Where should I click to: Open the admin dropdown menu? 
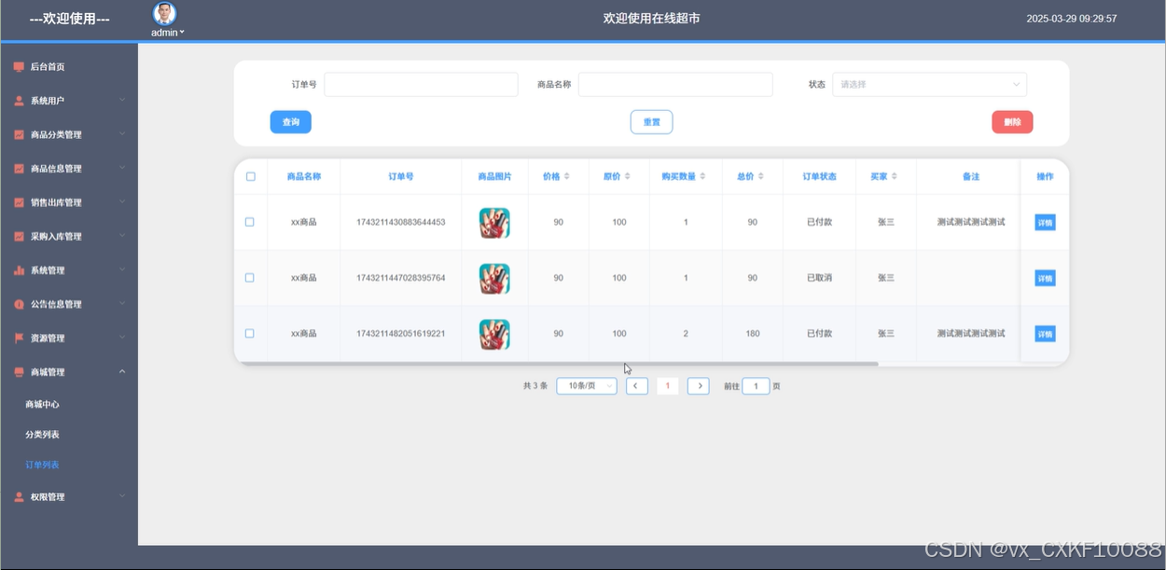168,33
